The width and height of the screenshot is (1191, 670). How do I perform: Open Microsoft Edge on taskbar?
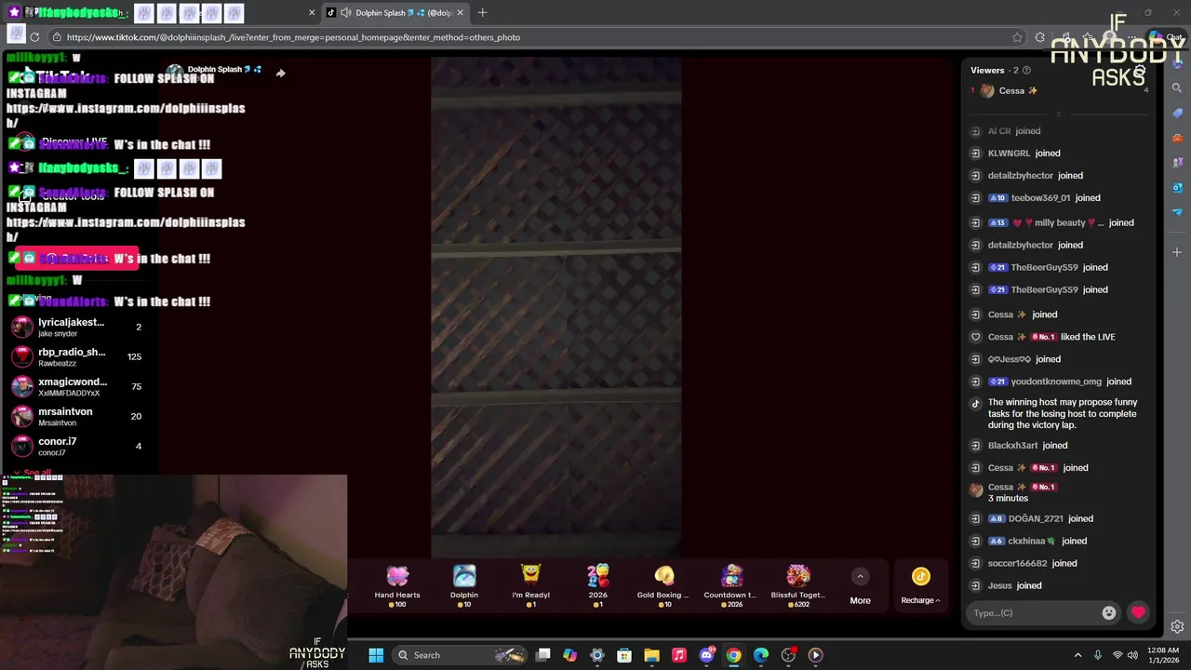click(761, 655)
